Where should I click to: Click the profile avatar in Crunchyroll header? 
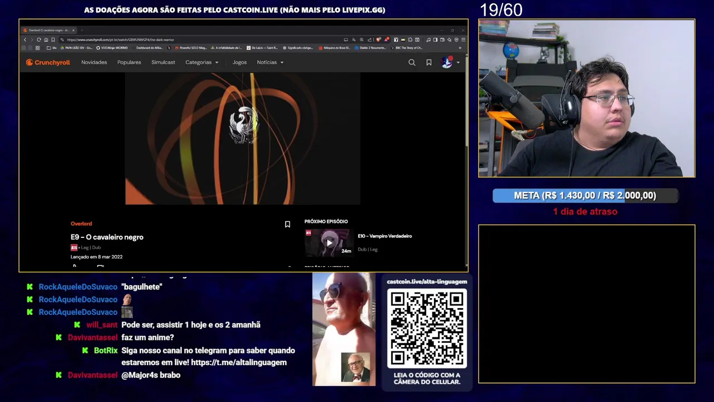click(x=447, y=63)
